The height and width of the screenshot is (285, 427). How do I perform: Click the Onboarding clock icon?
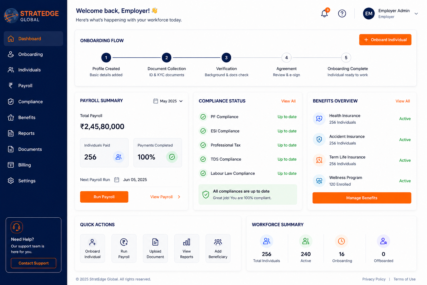341,241
